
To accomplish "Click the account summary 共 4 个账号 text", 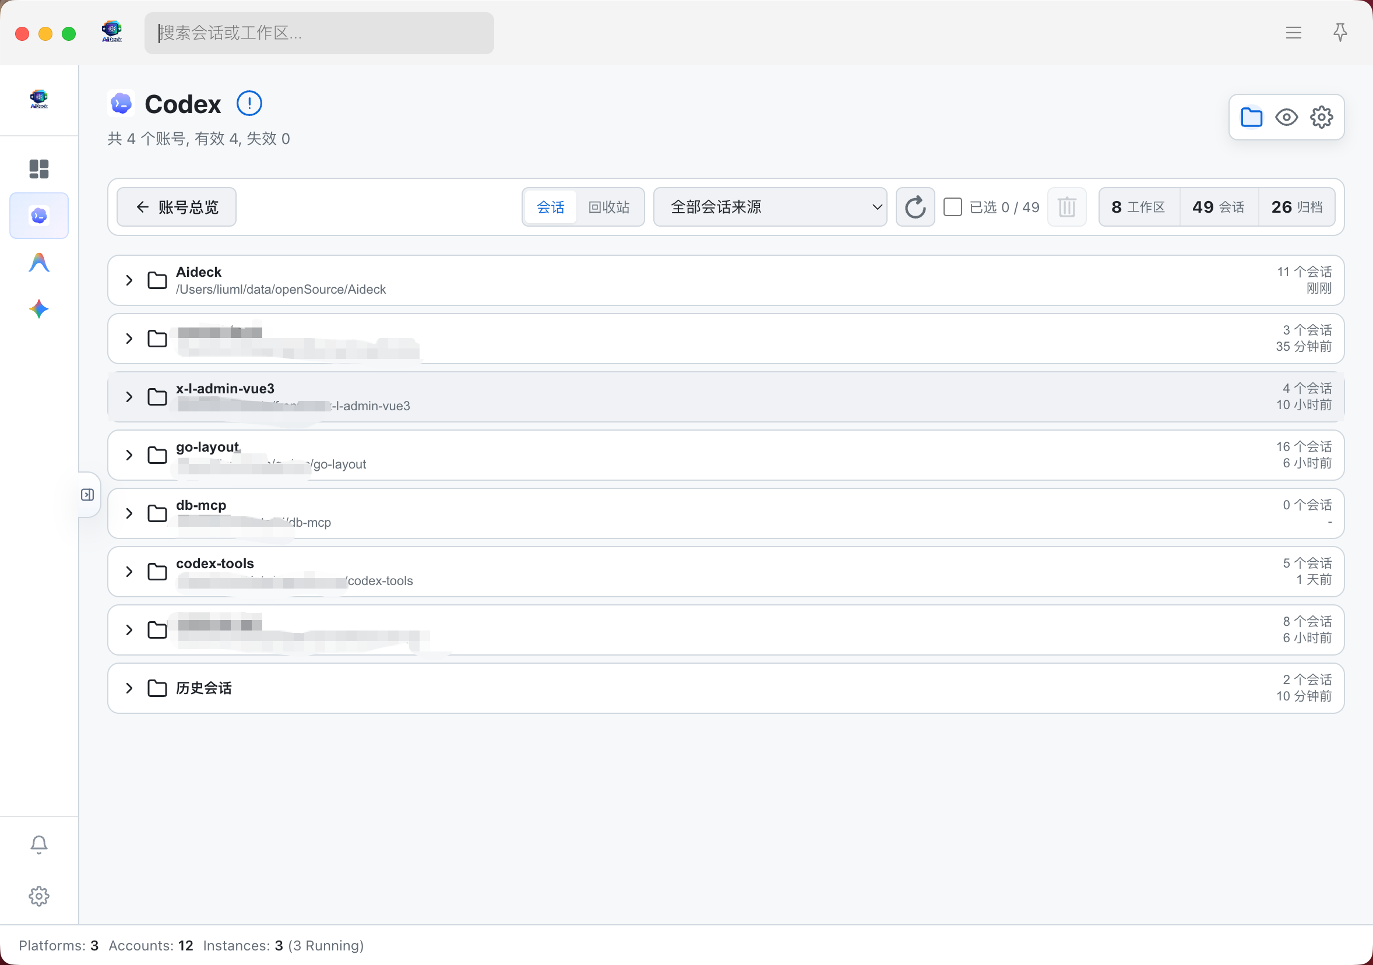I will (199, 139).
